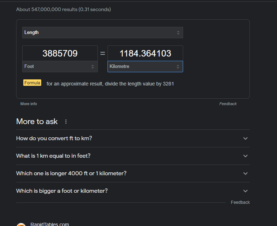Click the More info link

[x=29, y=104]
